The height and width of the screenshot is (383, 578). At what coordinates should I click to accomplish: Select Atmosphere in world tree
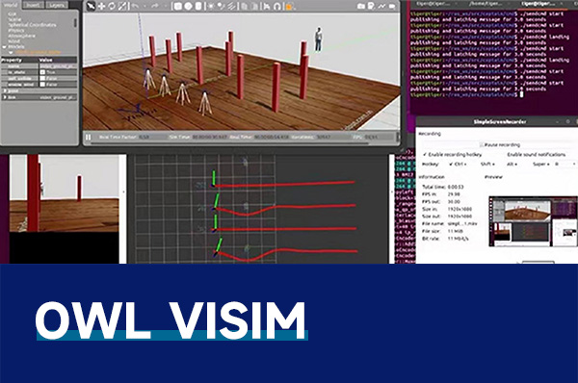coord(22,37)
